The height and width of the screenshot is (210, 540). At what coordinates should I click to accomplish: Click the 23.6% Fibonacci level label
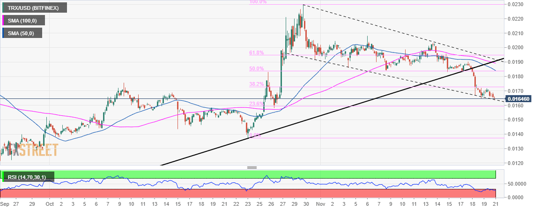pyautogui.click(x=257, y=103)
